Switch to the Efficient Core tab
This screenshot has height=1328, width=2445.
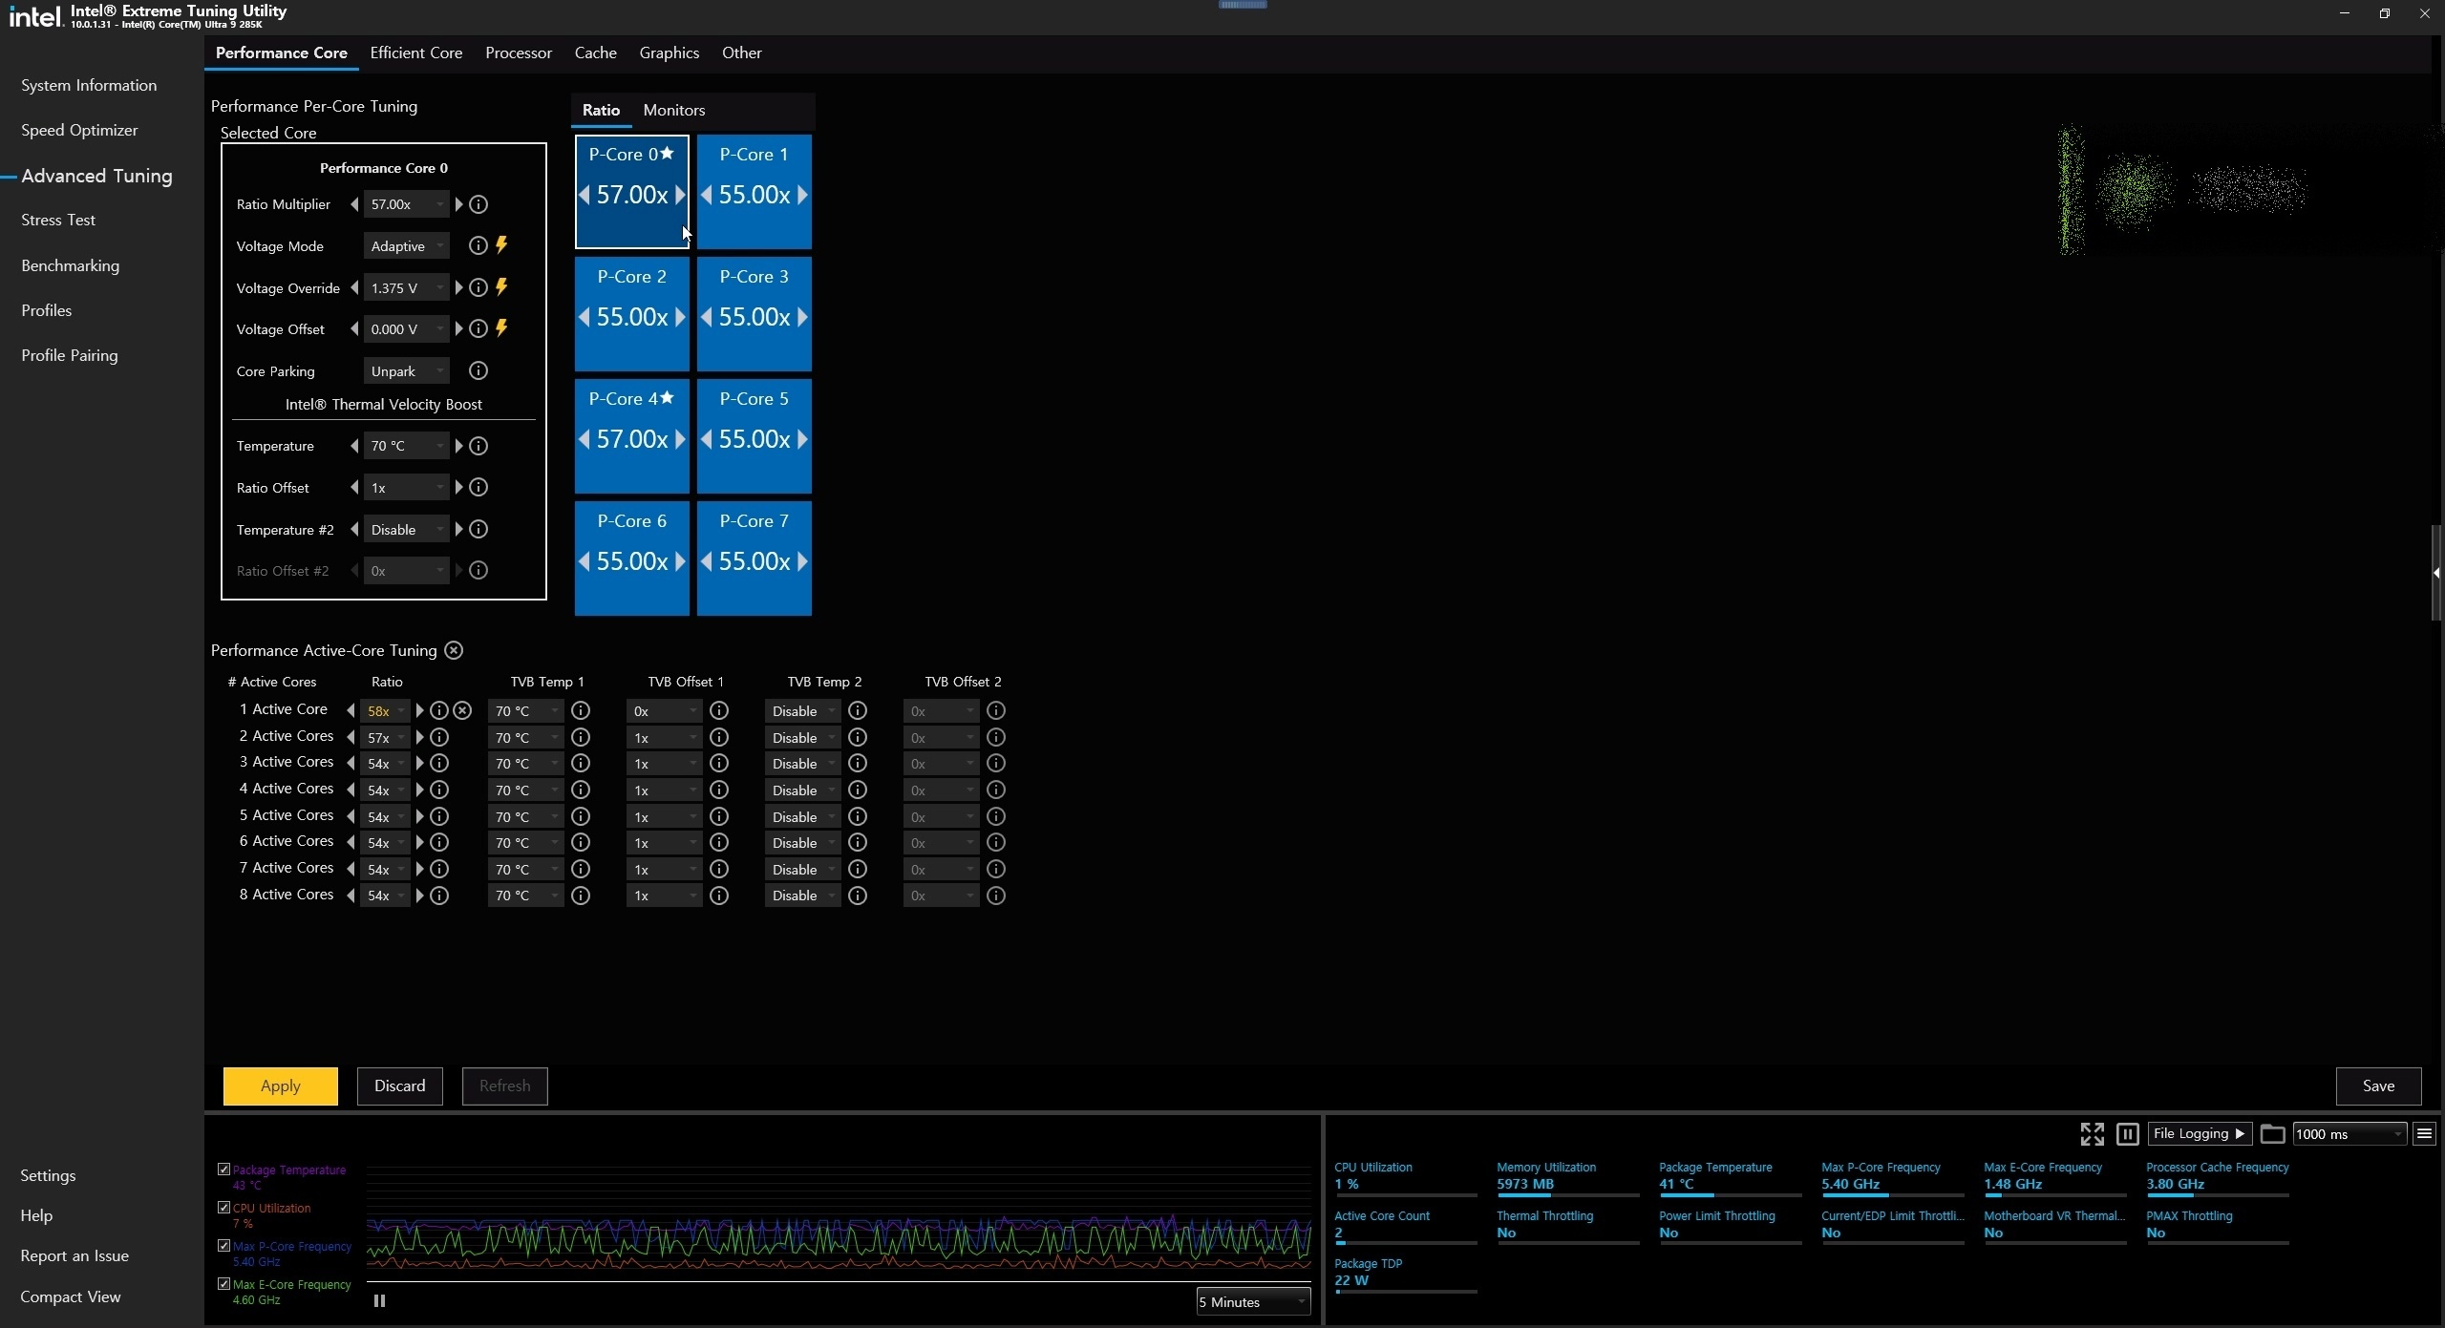pyautogui.click(x=416, y=53)
